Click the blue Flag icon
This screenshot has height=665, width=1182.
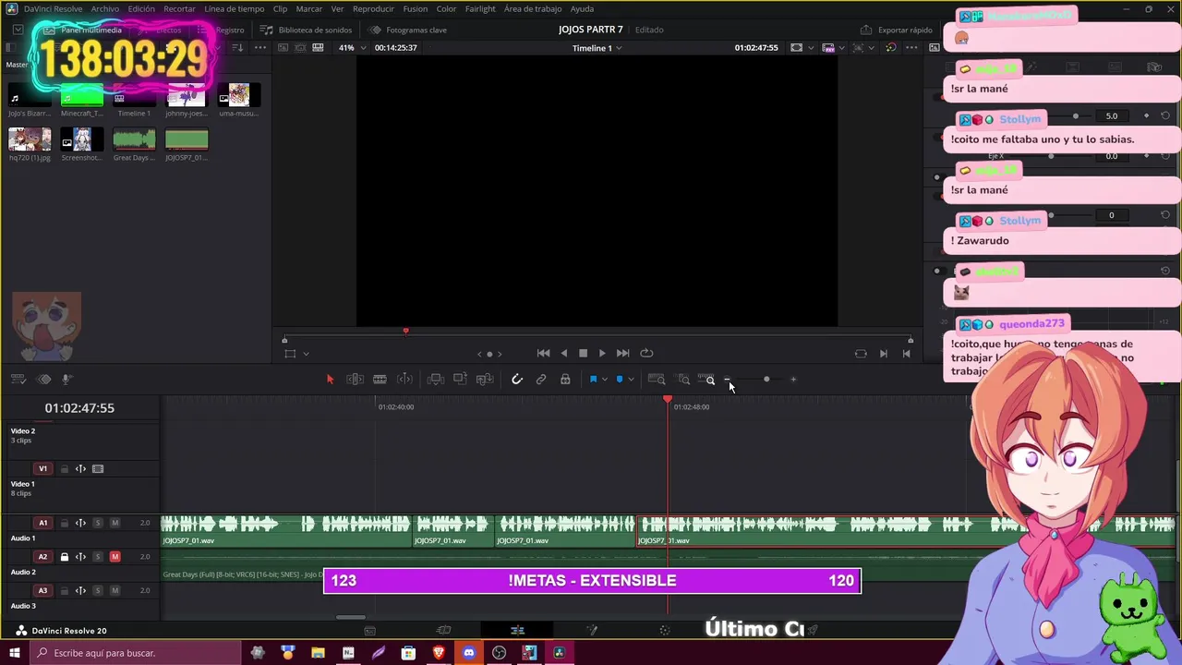593,380
